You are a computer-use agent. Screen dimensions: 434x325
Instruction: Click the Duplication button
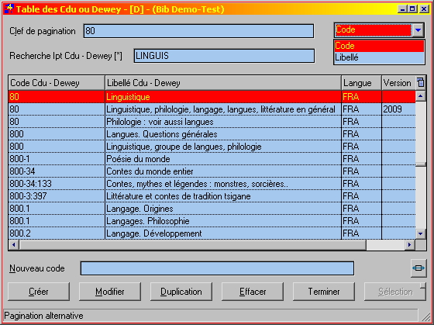(181, 292)
